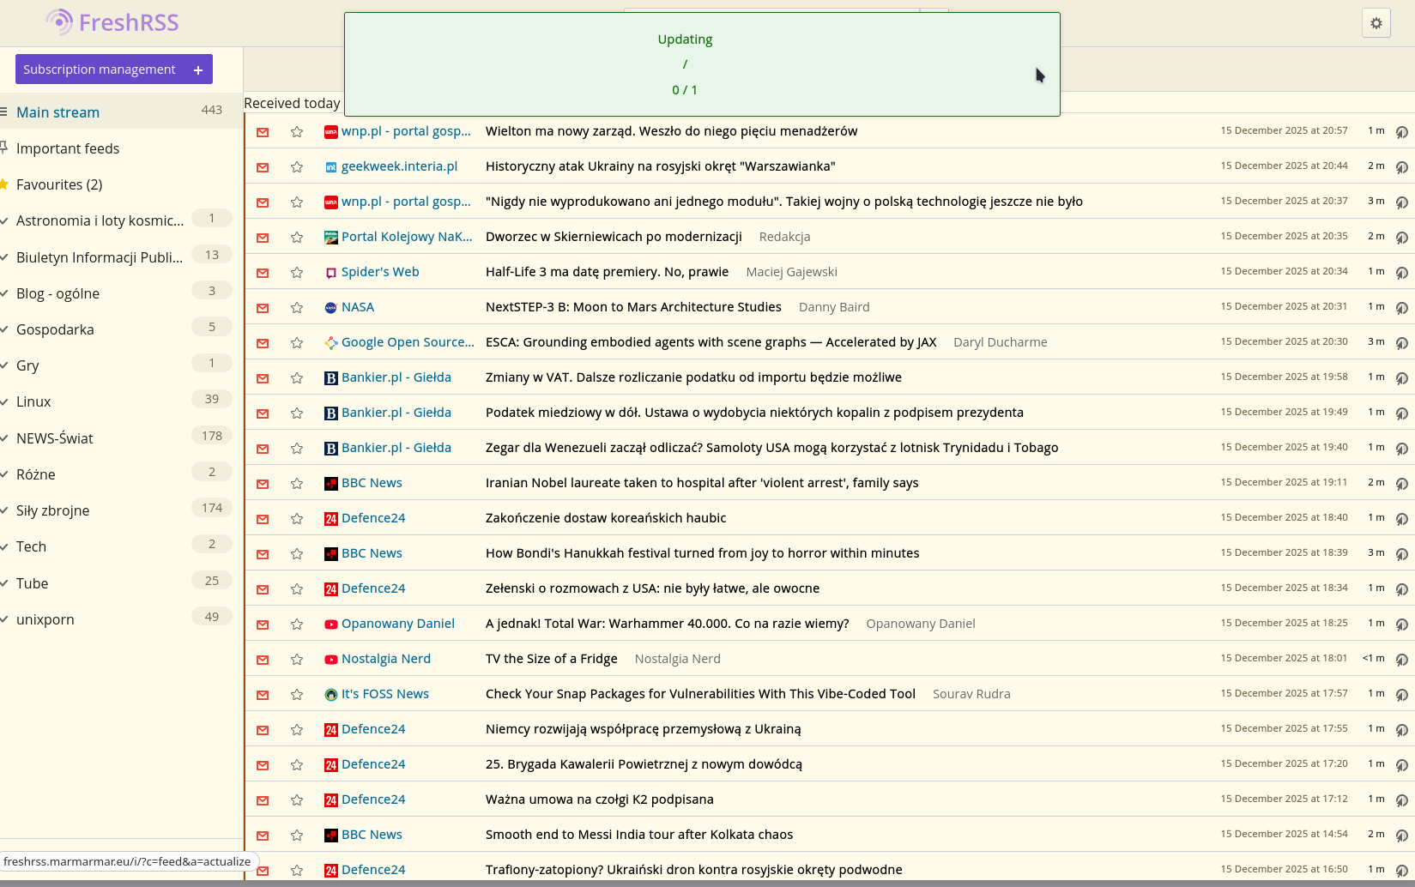Open original link icon for Half-Life 3 article
Image resolution: width=1415 pixels, height=887 pixels.
click(1401, 272)
